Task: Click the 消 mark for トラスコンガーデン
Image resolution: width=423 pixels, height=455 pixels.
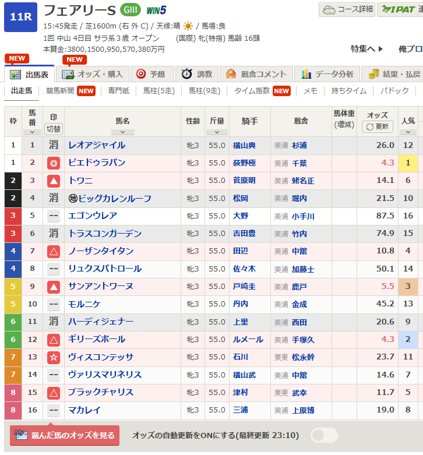Action: pos(54,233)
